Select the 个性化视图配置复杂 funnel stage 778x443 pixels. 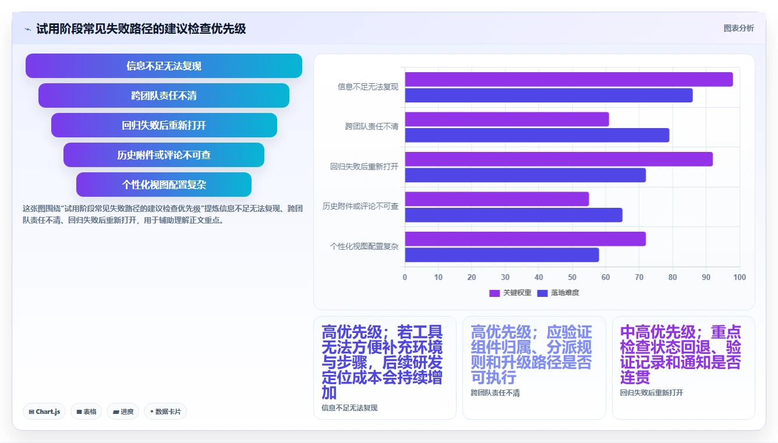(x=164, y=185)
